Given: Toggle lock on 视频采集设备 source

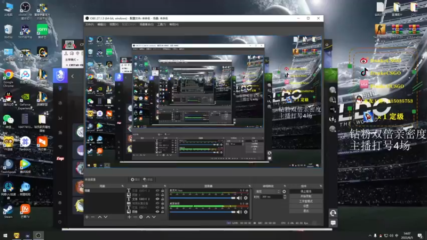Looking at the screenshot, I should [x=163, y=203].
